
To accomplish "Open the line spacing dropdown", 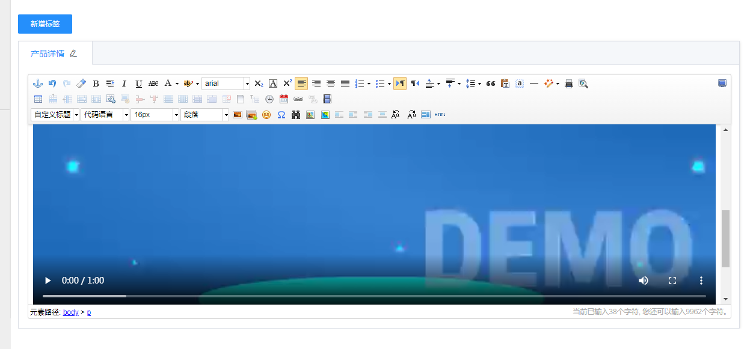I will click(479, 83).
